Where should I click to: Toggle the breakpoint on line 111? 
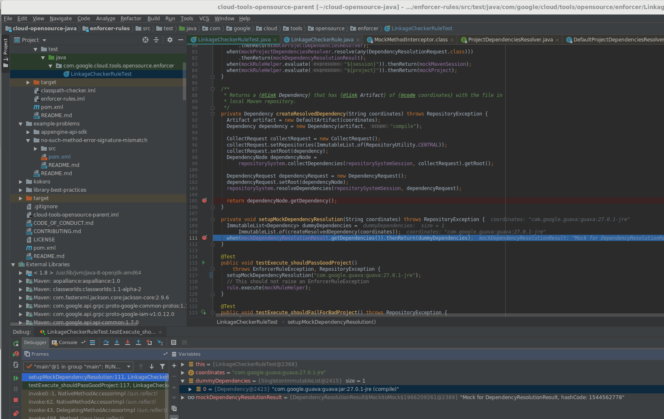(204, 238)
